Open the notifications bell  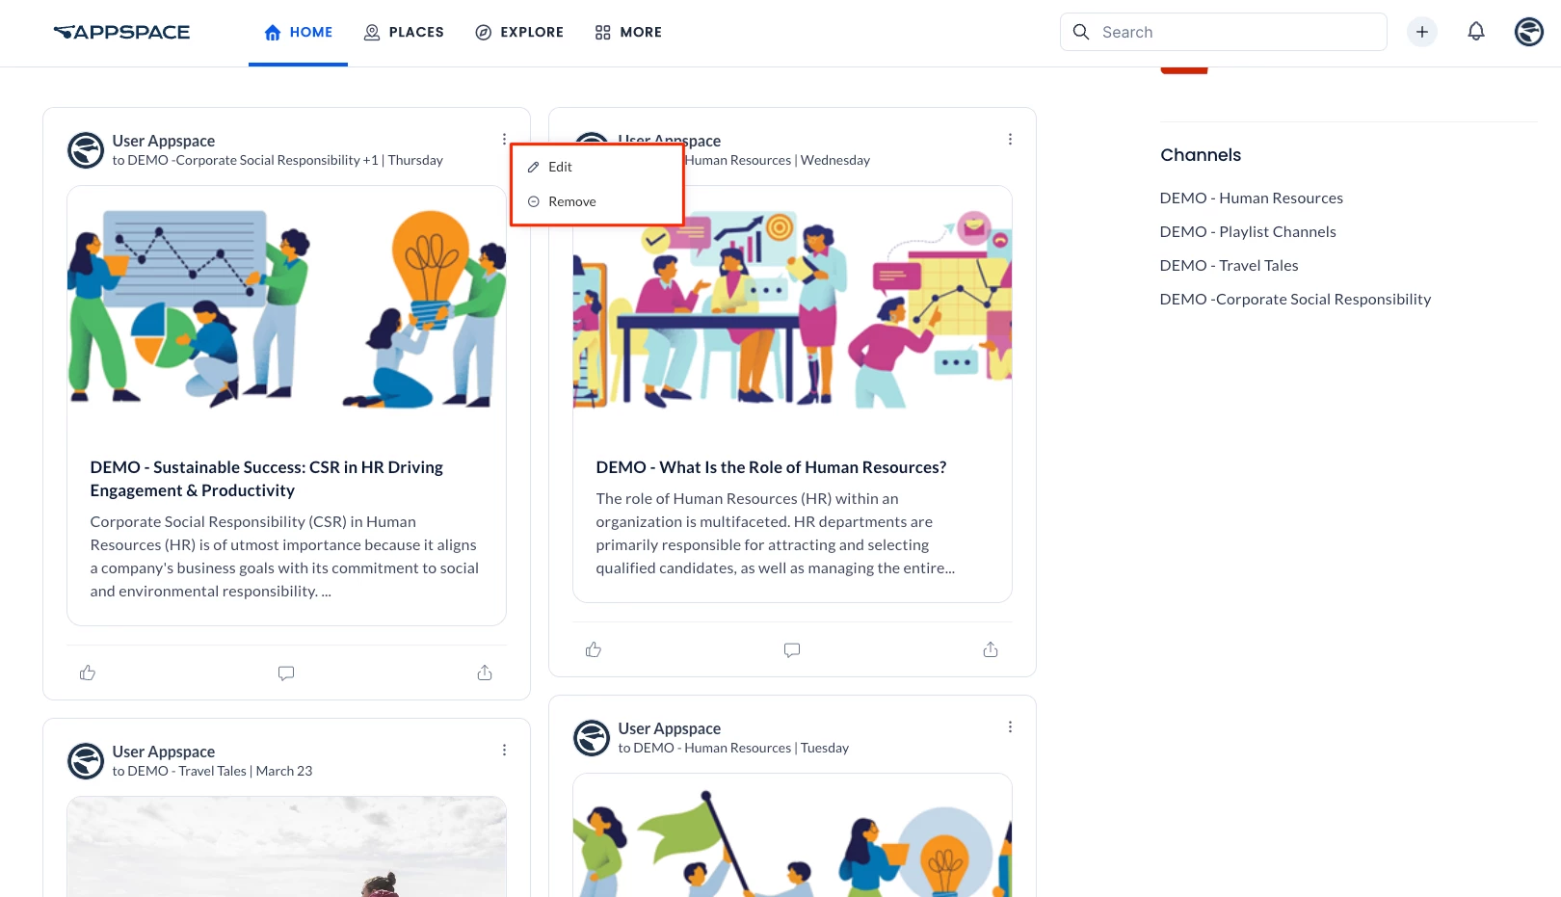1476,32
